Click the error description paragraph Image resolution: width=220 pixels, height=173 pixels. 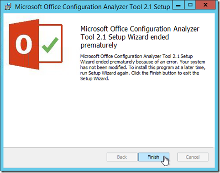point(143,67)
